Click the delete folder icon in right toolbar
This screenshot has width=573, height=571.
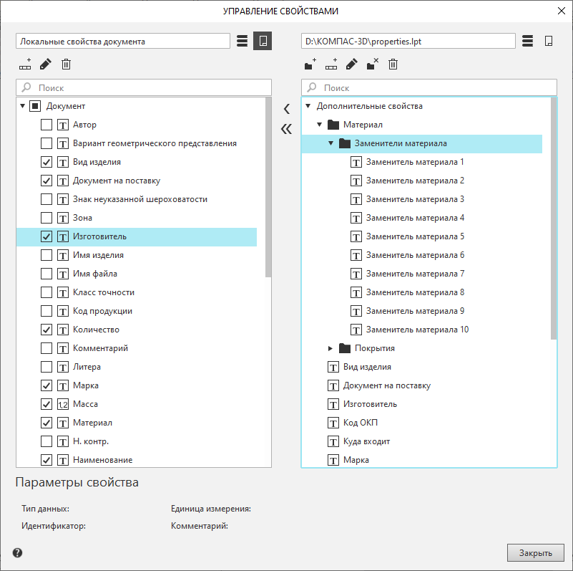372,64
